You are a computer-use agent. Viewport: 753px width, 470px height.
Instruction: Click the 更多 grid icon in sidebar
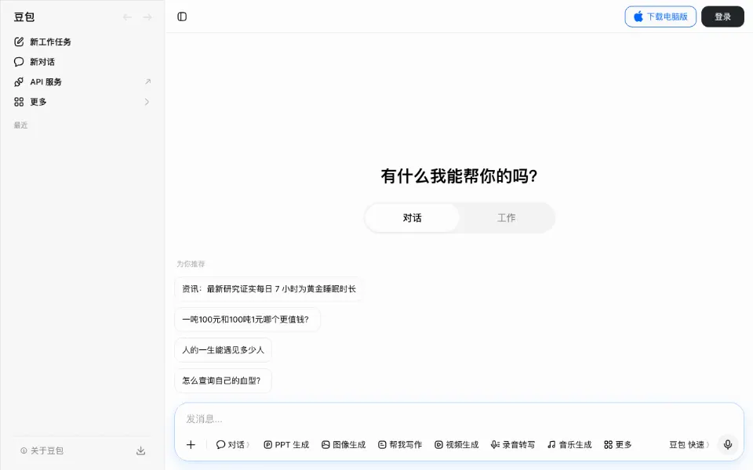tap(19, 102)
